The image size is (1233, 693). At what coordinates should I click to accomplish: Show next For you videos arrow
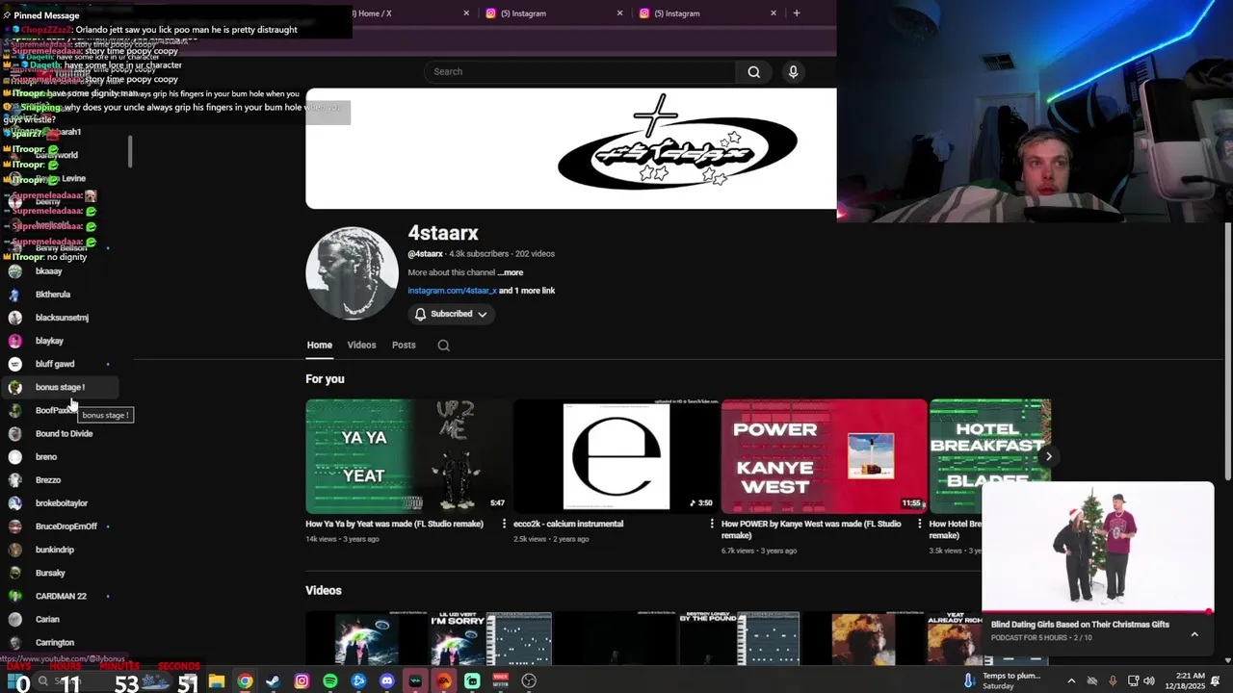1049,456
